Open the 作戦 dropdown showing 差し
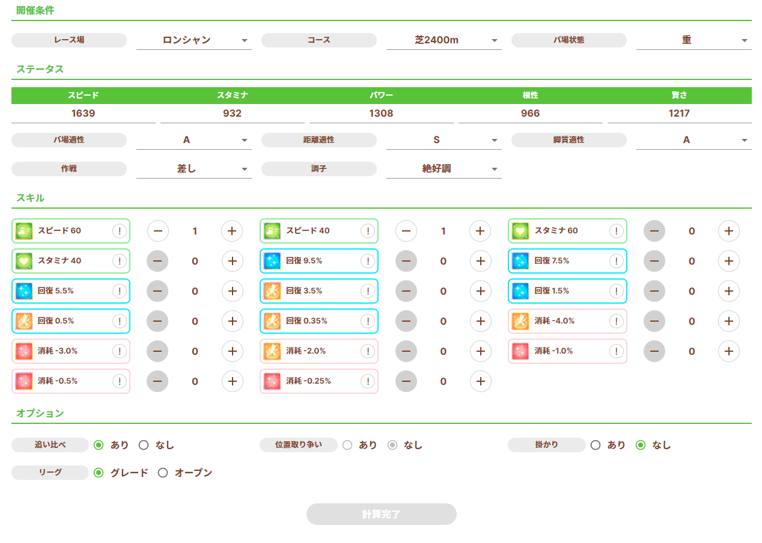 coord(194,169)
